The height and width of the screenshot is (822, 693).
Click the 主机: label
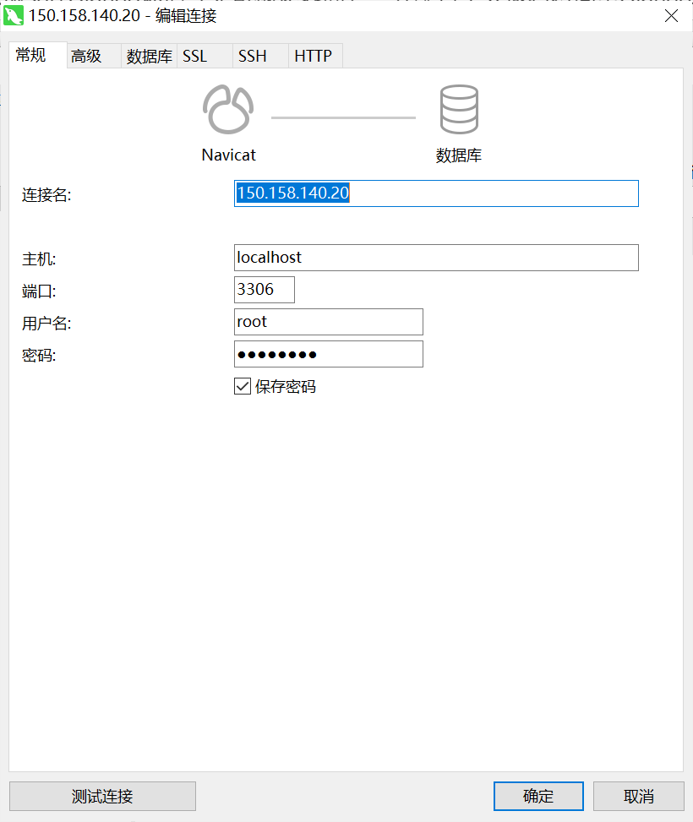click(x=39, y=259)
